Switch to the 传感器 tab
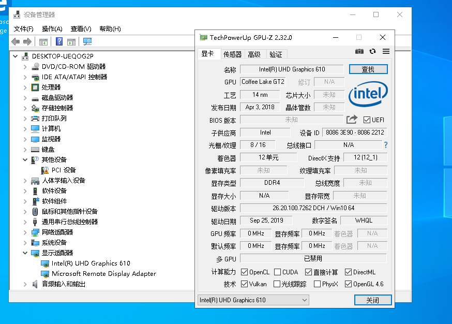The width and height of the screenshot is (452, 324). point(232,54)
